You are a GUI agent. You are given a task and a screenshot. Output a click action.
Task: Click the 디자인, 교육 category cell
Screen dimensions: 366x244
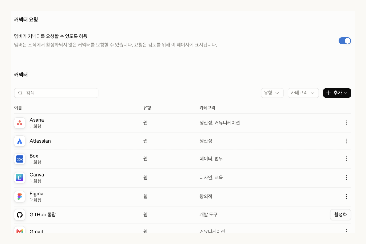211,178
